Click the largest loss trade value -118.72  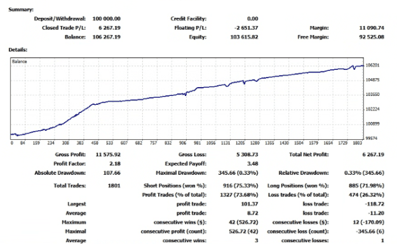(375, 204)
